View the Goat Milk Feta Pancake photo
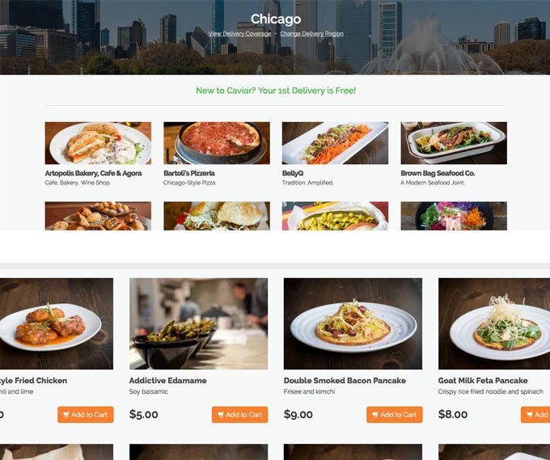Screen dimensions: 550x460 [494, 323]
